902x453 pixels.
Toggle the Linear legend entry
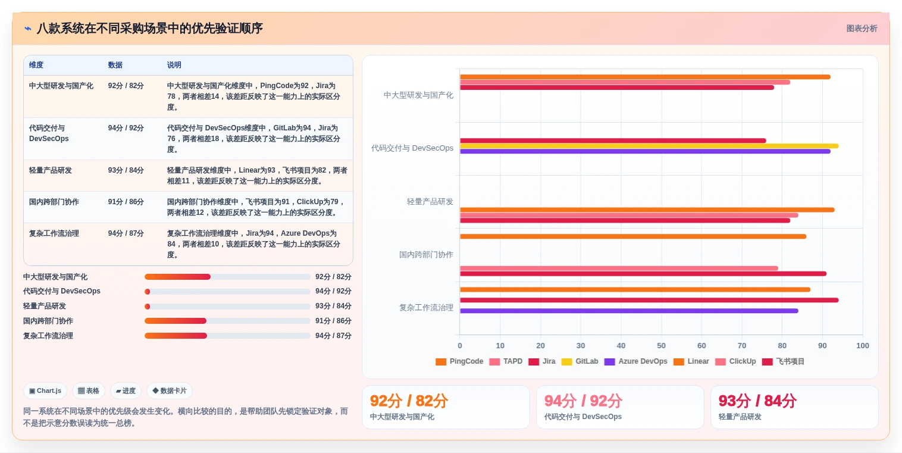pyautogui.click(x=691, y=362)
